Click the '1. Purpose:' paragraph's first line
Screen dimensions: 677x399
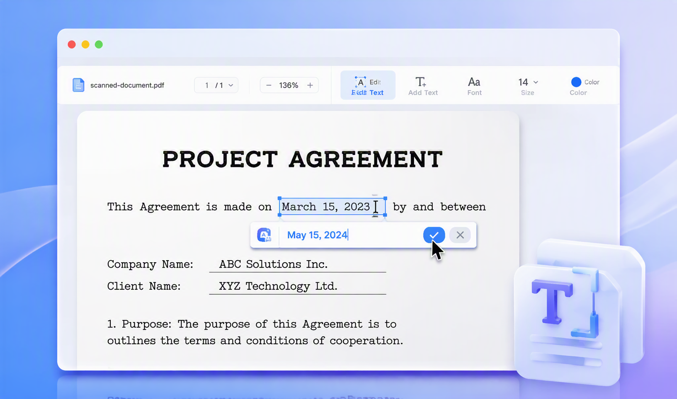252,324
